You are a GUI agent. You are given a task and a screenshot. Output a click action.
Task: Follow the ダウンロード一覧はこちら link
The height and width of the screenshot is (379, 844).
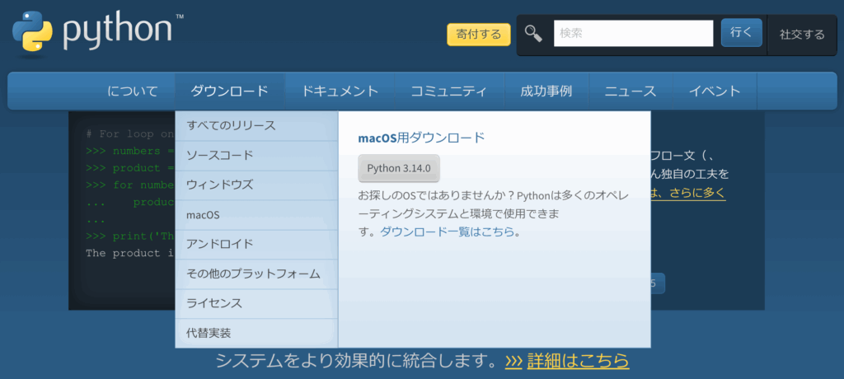[448, 232]
